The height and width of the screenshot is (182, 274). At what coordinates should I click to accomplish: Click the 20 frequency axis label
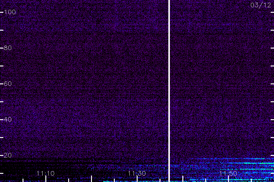(8, 155)
